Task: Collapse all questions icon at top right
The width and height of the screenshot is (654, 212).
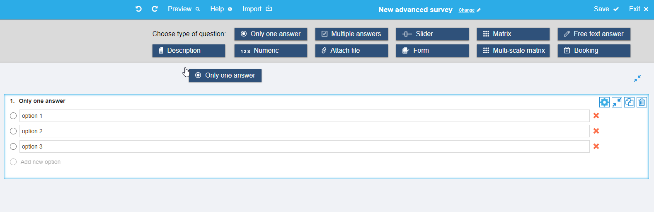Action: tap(637, 78)
